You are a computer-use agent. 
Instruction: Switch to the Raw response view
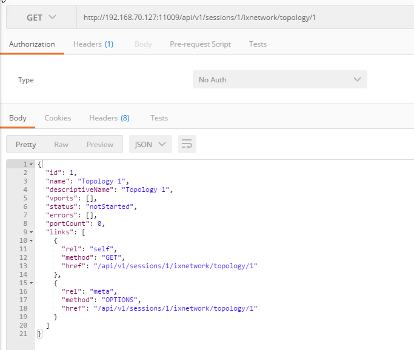(x=61, y=145)
